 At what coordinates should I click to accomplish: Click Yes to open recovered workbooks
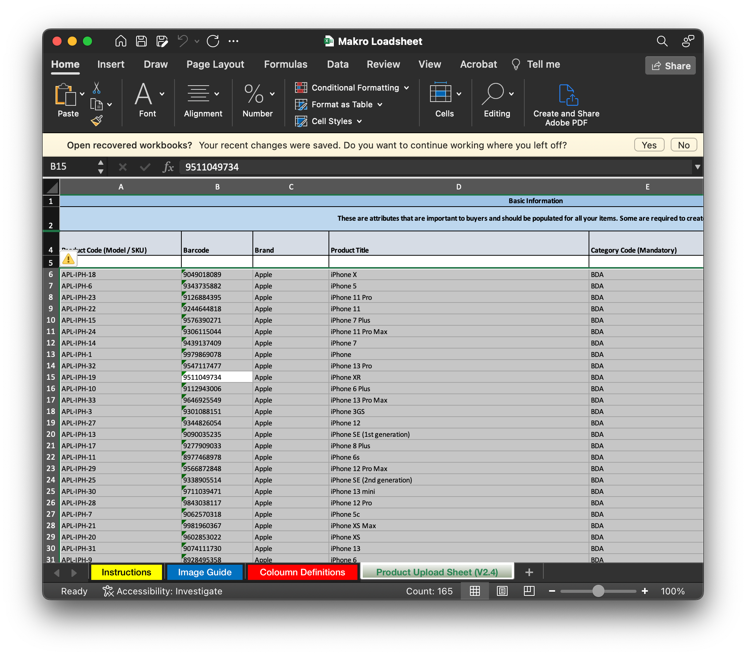click(x=649, y=145)
